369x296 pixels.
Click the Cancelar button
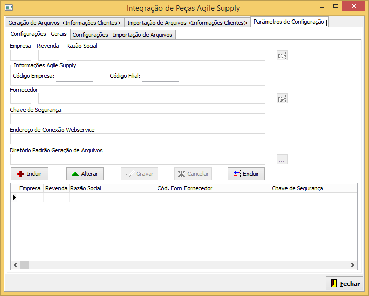coord(193,174)
